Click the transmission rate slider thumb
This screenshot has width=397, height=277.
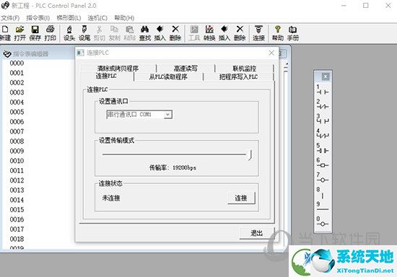250,155
